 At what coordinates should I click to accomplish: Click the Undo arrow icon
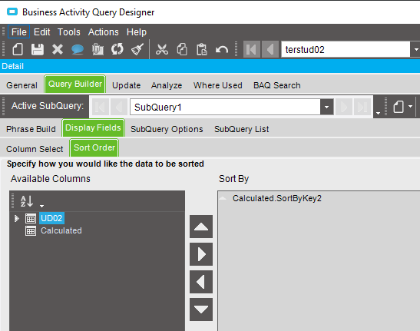pos(222,50)
